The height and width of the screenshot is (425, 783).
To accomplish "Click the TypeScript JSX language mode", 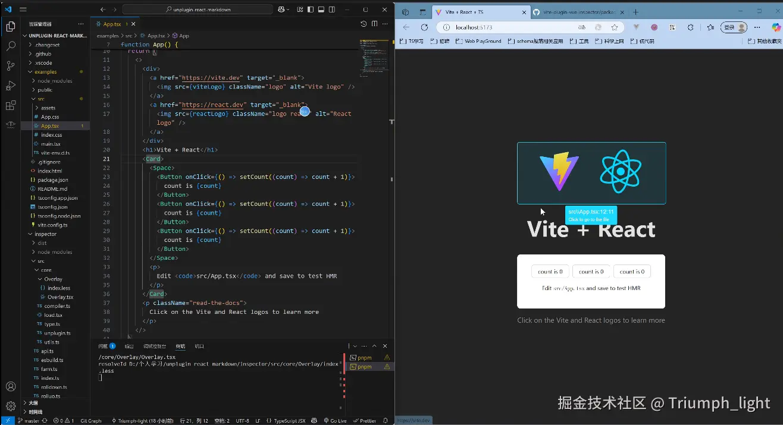I will [289, 420].
